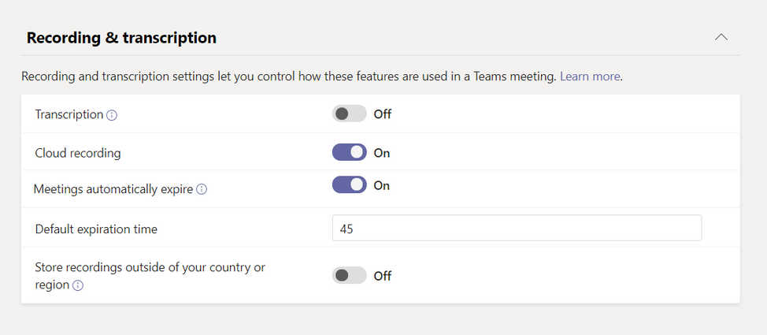The image size is (767, 335).
Task: Click the Default expiration time label
Action: [96, 229]
